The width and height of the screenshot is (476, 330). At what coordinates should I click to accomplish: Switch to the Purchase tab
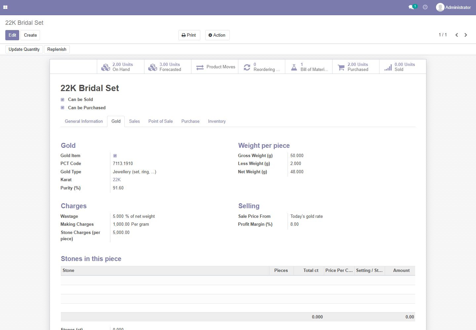(190, 121)
